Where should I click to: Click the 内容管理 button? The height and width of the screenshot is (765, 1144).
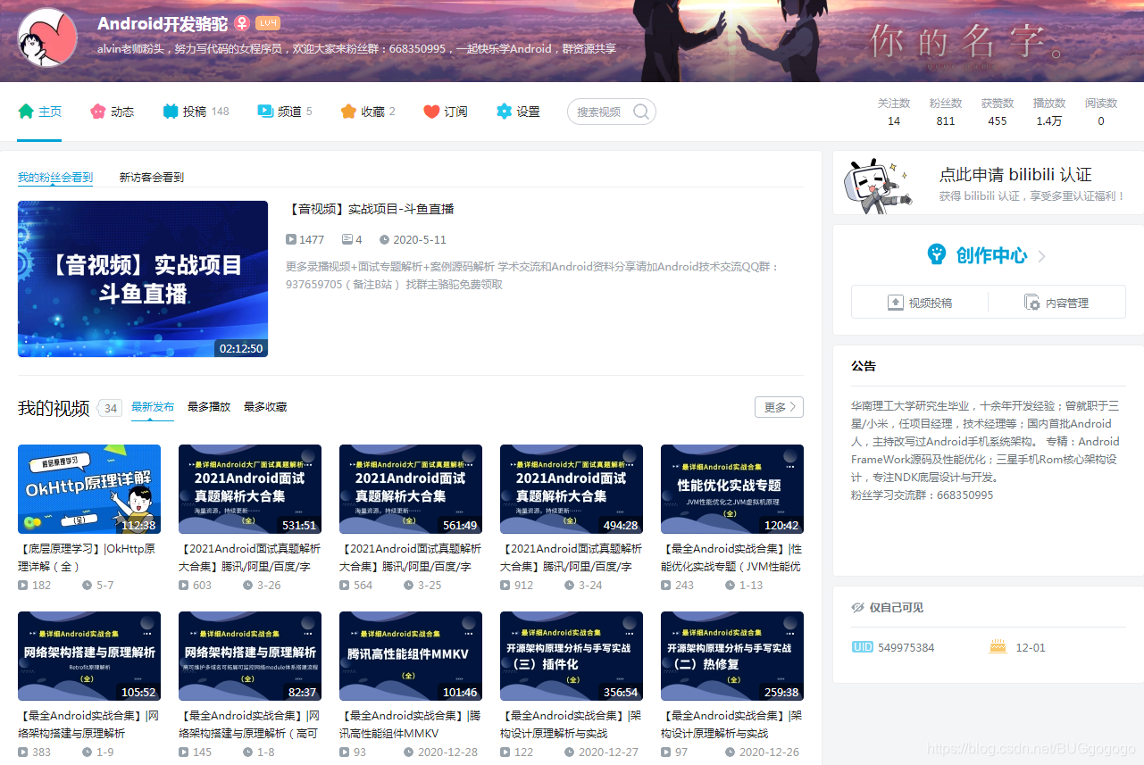point(1056,303)
